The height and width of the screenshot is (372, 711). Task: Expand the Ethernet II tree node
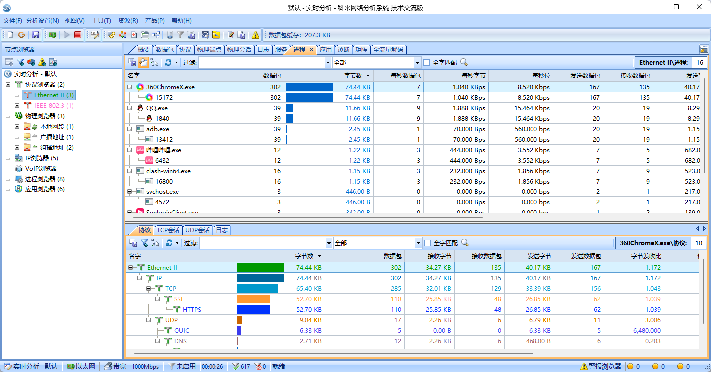(x=17, y=95)
